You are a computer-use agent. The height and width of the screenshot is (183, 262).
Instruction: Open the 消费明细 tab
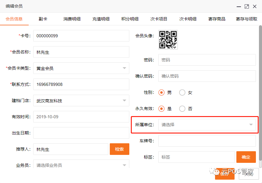tap(72, 19)
